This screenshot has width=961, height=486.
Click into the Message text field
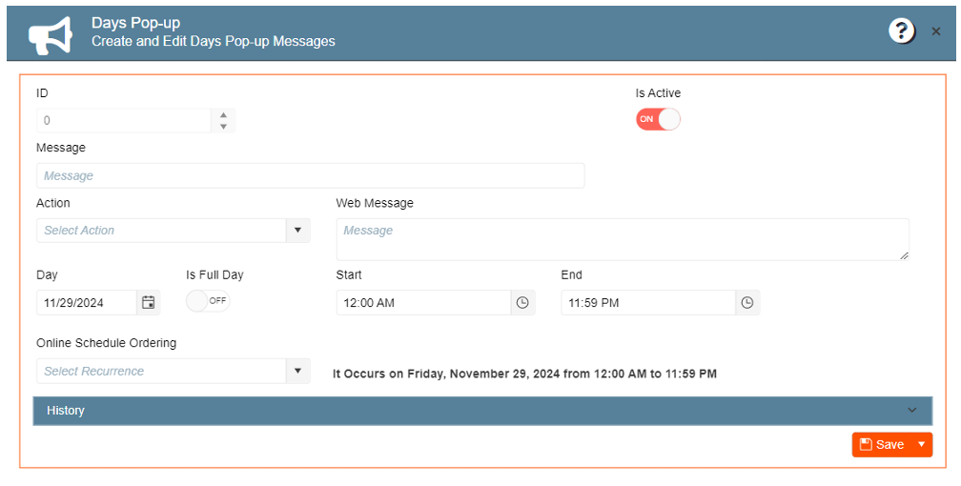pyautogui.click(x=310, y=175)
